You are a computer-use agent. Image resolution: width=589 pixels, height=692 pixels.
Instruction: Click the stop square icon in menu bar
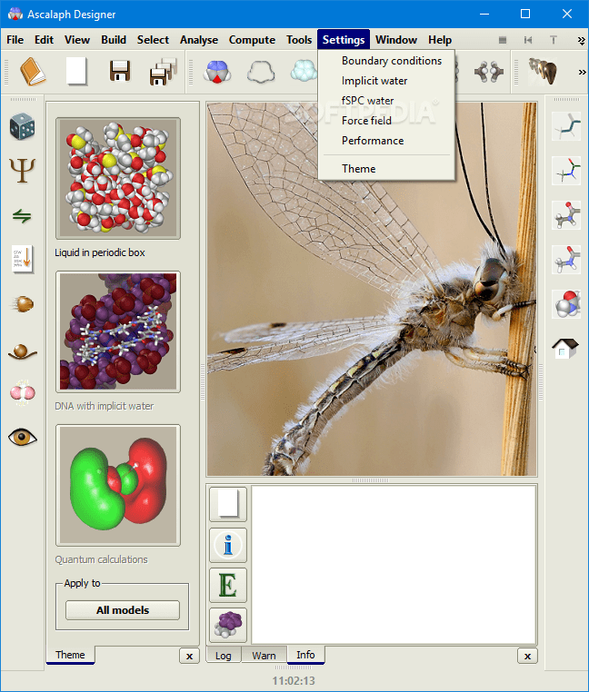503,40
